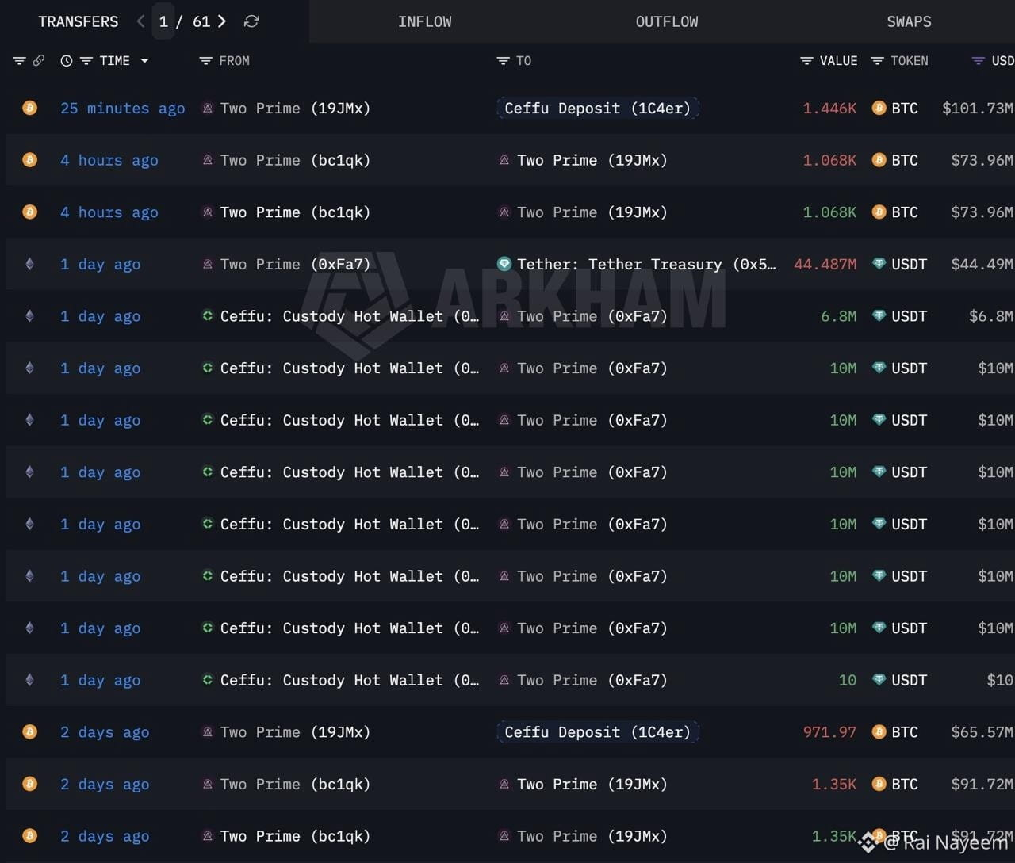Screen dimensions: 1015x863
Task: Open the USD column filter icon
Action: click(x=979, y=61)
